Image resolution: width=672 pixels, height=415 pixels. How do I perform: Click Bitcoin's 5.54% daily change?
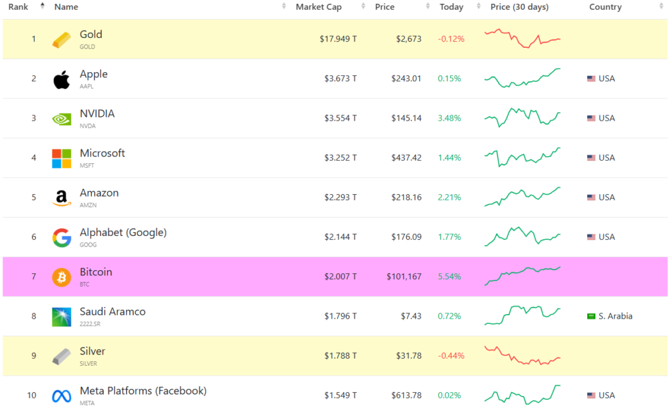click(x=449, y=277)
